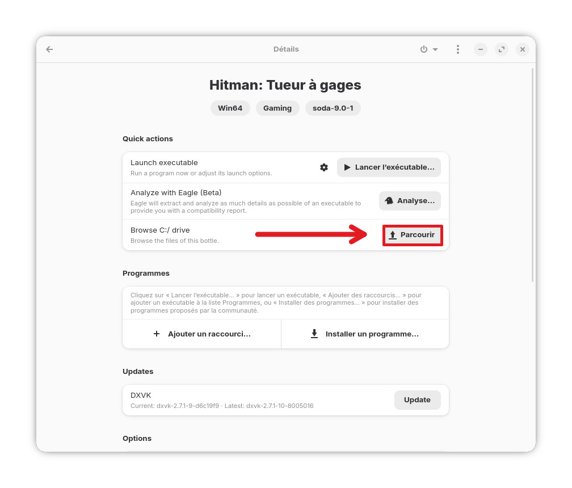572x488 pixels.
Task: Open launch options gear icon
Action: tap(324, 167)
